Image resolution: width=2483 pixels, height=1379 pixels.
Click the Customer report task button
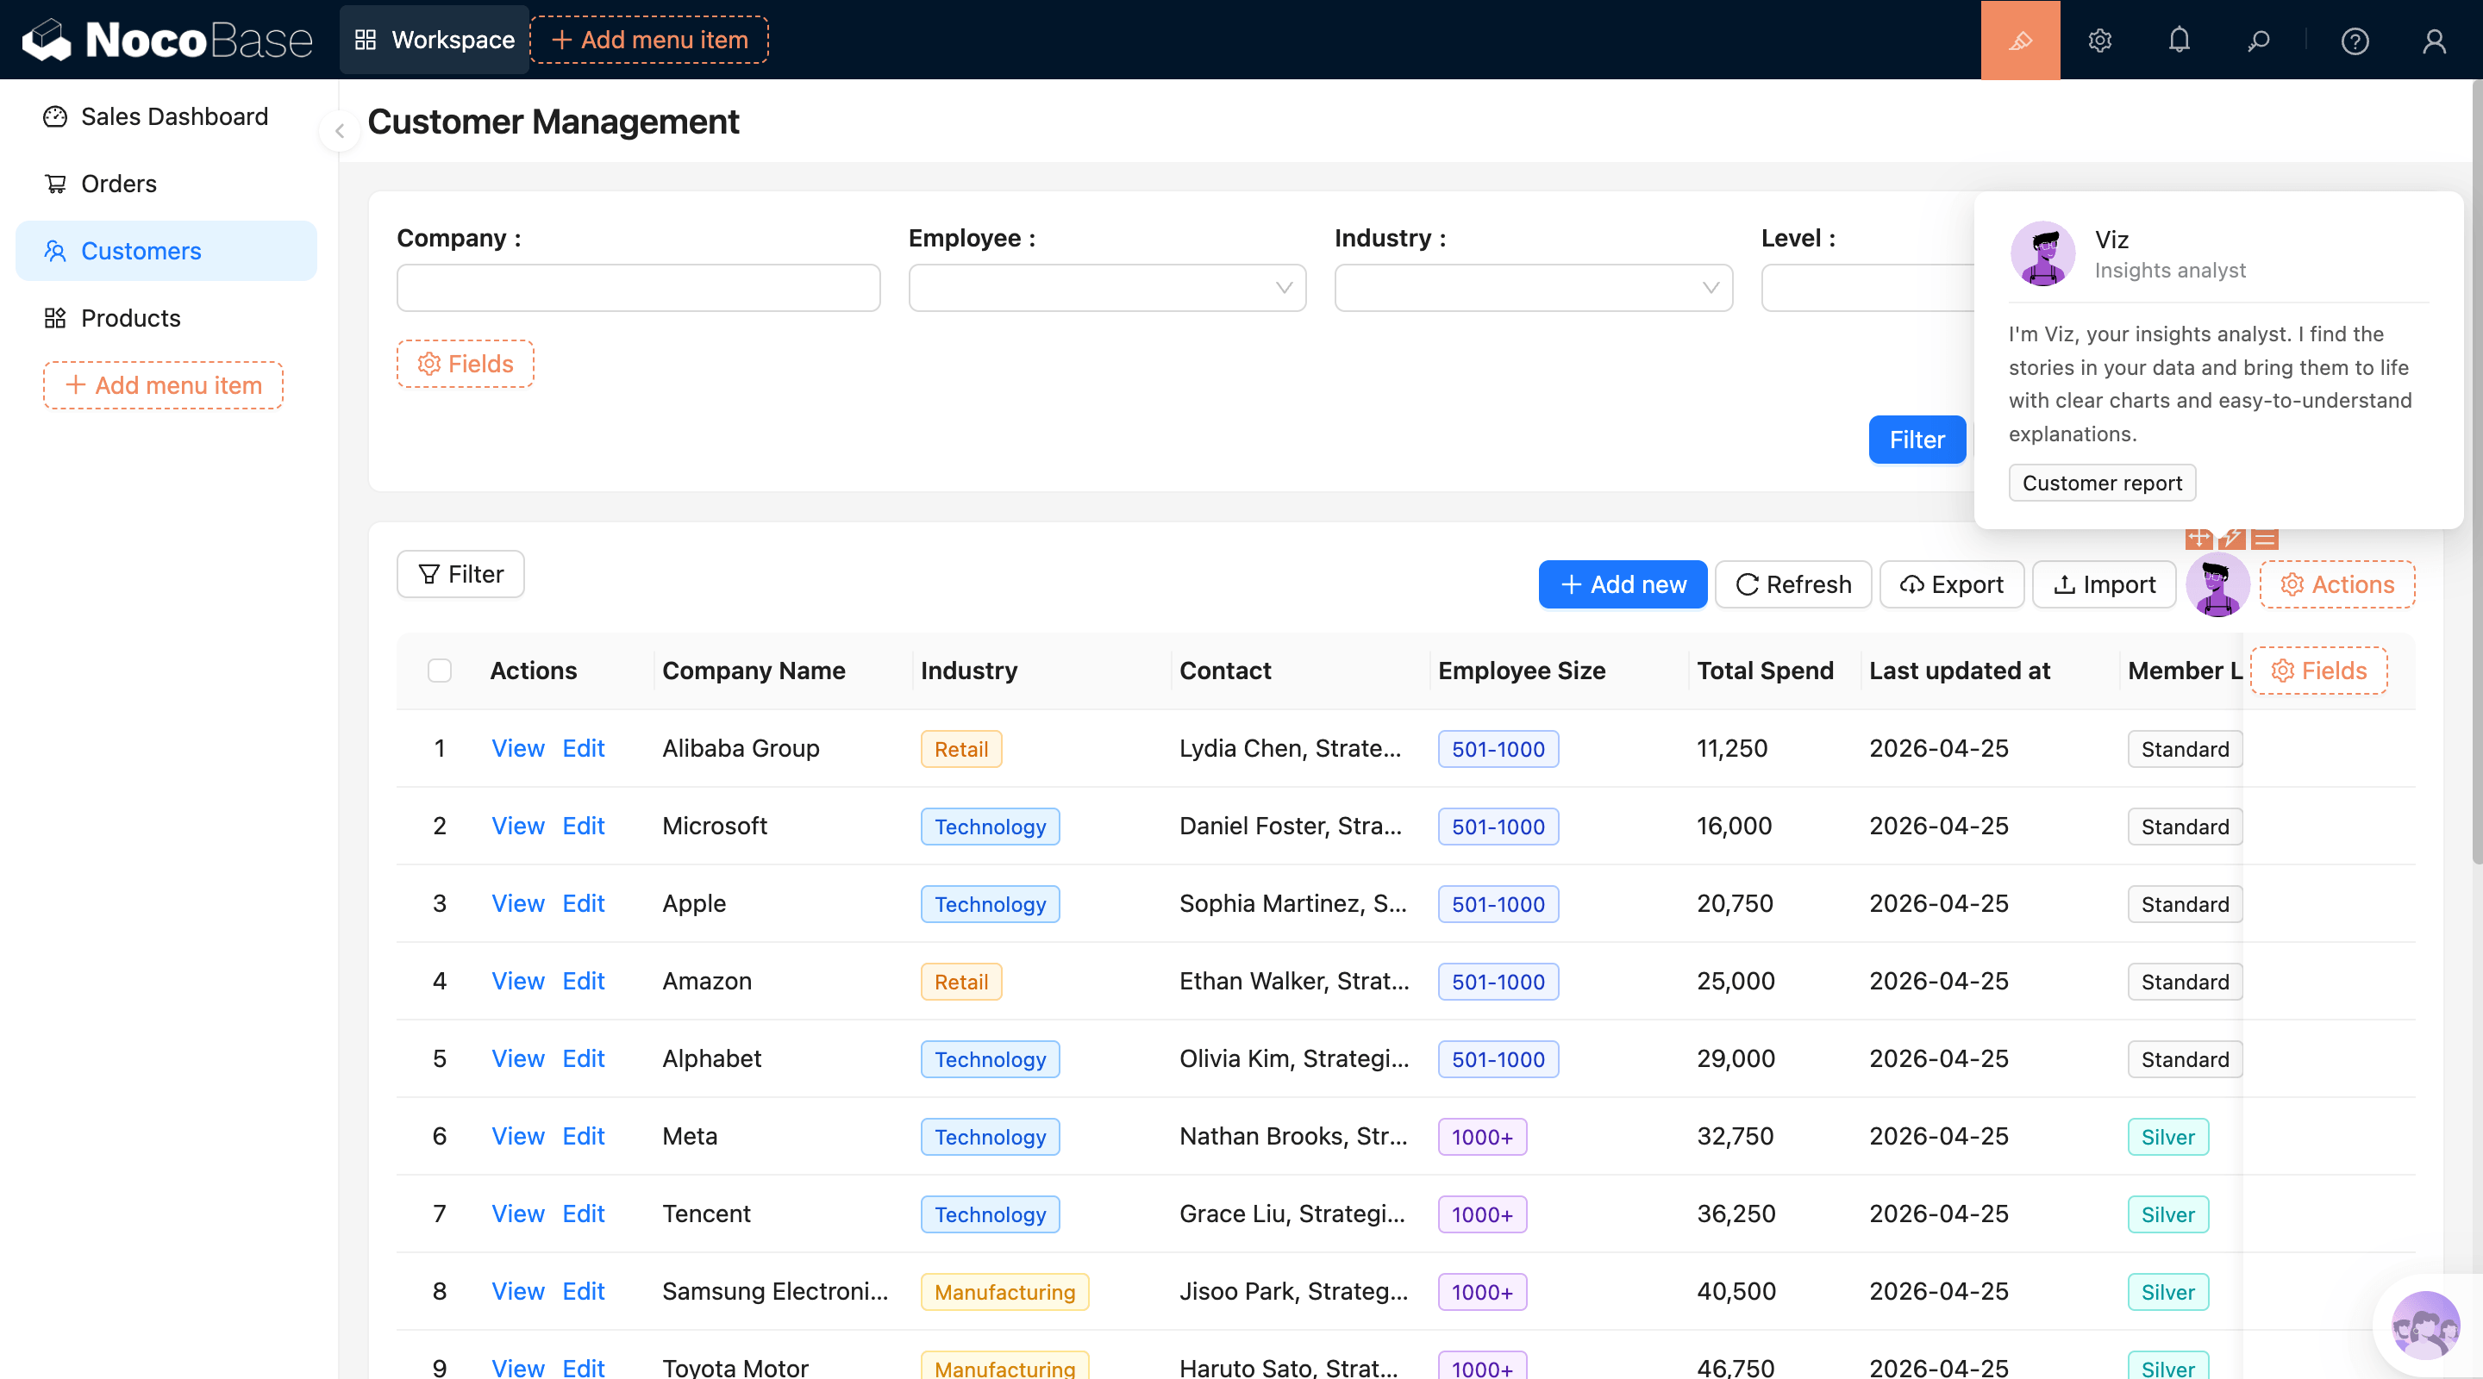(x=2101, y=483)
